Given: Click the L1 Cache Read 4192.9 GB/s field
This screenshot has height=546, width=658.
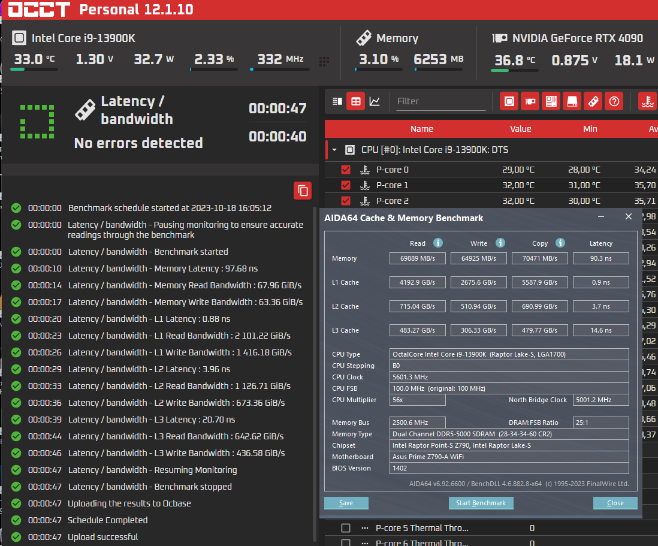Looking at the screenshot, I should (x=418, y=282).
